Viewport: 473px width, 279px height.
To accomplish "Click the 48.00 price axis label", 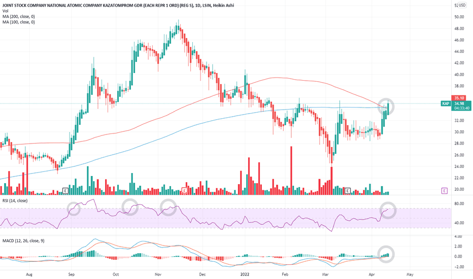I will tap(459, 28).
